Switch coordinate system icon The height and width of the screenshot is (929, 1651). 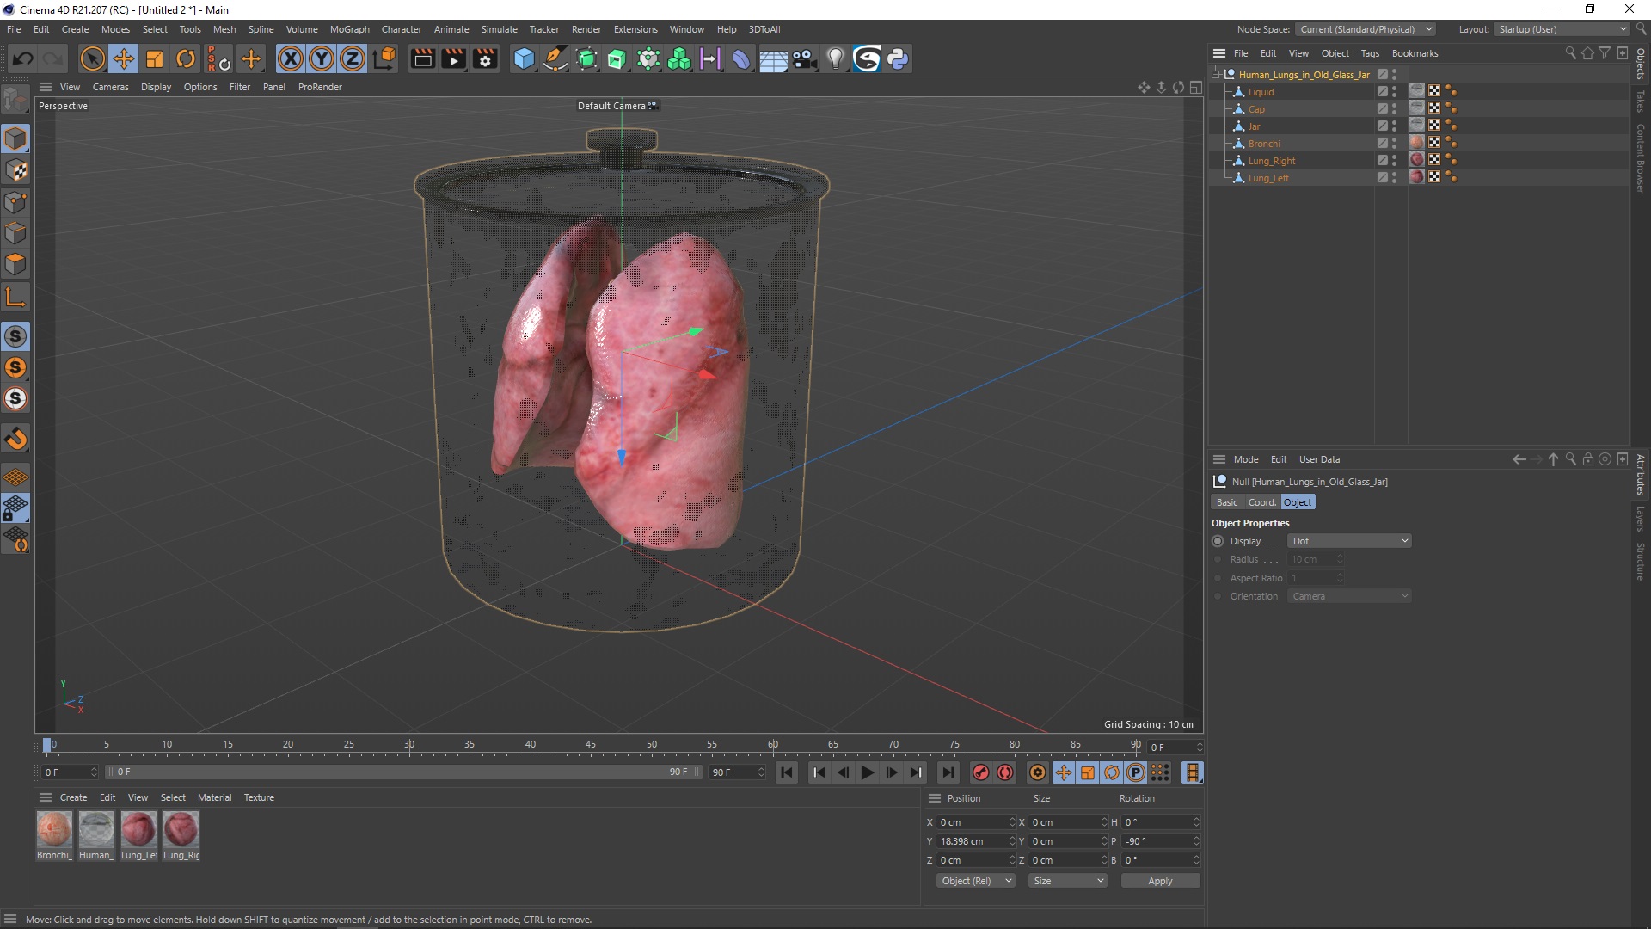click(385, 58)
